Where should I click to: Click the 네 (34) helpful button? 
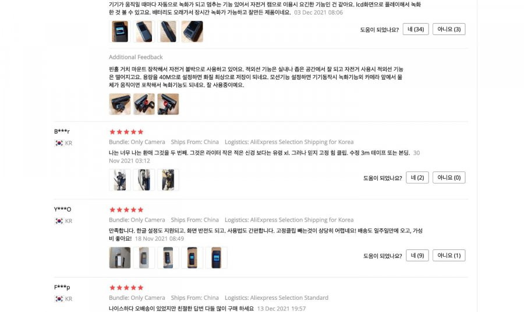[x=416, y=29]
